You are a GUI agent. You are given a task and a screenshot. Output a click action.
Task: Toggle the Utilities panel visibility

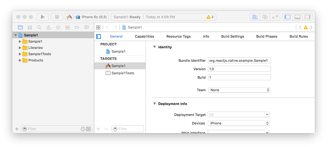click(x=307, y=17)
